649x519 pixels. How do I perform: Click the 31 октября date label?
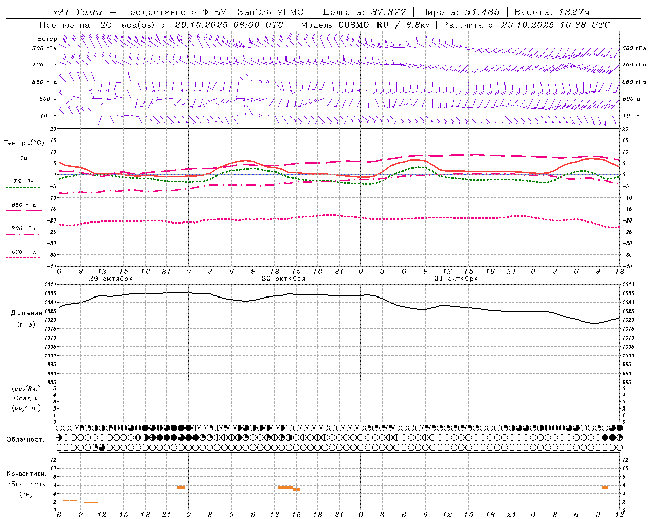(x=456, y=279)
